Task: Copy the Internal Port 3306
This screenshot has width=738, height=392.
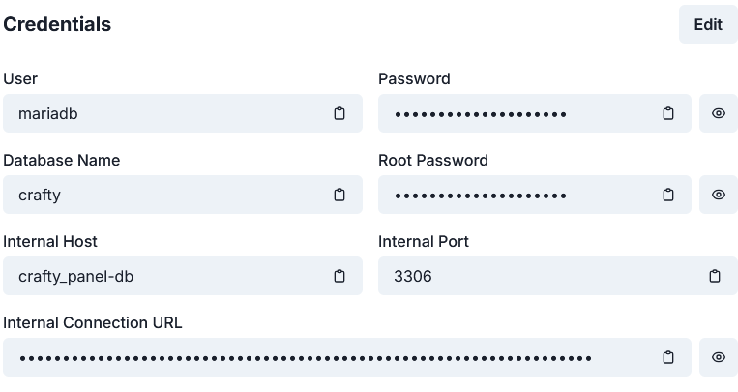Action: 715,276
